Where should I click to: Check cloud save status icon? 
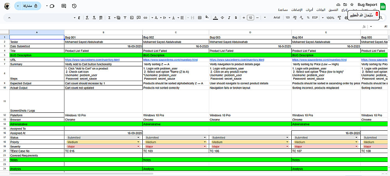[338, 4]
